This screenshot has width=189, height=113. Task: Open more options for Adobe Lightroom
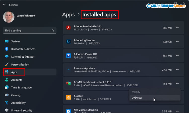177,42
